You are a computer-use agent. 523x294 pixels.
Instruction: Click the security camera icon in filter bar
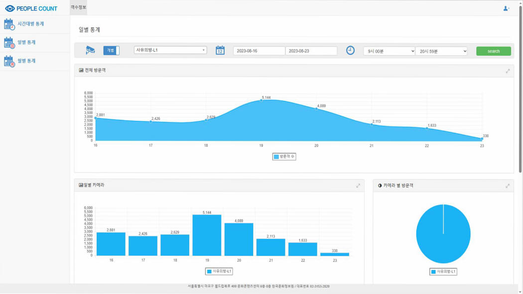click(90, 50)
